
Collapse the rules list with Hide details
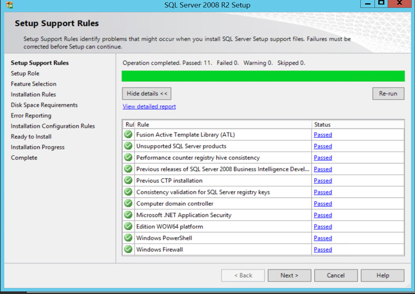point(147,94)
